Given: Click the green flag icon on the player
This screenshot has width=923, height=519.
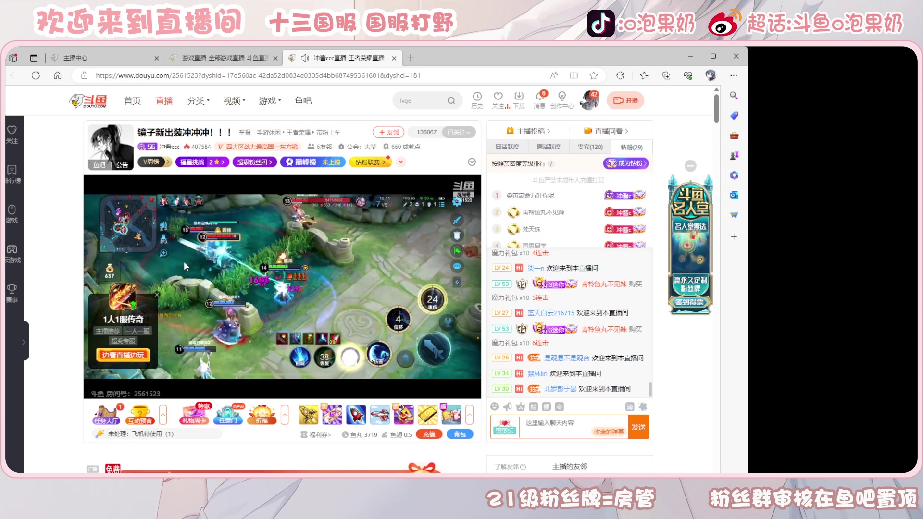Looking at the screenshot, I should [457, 250].
